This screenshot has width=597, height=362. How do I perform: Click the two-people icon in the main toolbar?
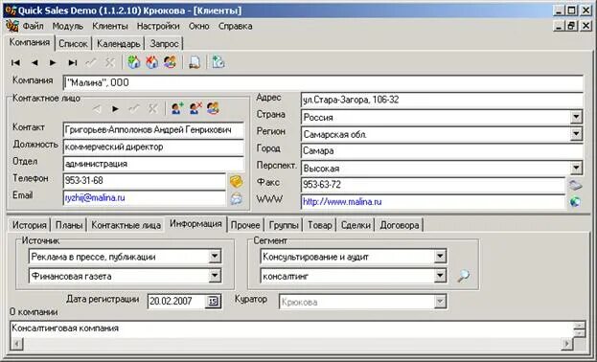(x=171, y=62)
